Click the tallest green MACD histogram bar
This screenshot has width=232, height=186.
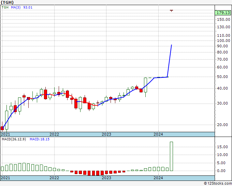(172, 156)
